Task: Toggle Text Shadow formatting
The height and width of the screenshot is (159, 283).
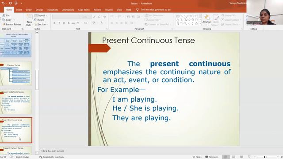Action: pos(69,23)
